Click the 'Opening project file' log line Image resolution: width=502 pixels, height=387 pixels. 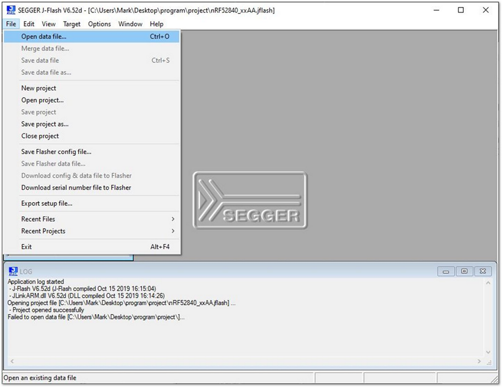click(122, 303)
